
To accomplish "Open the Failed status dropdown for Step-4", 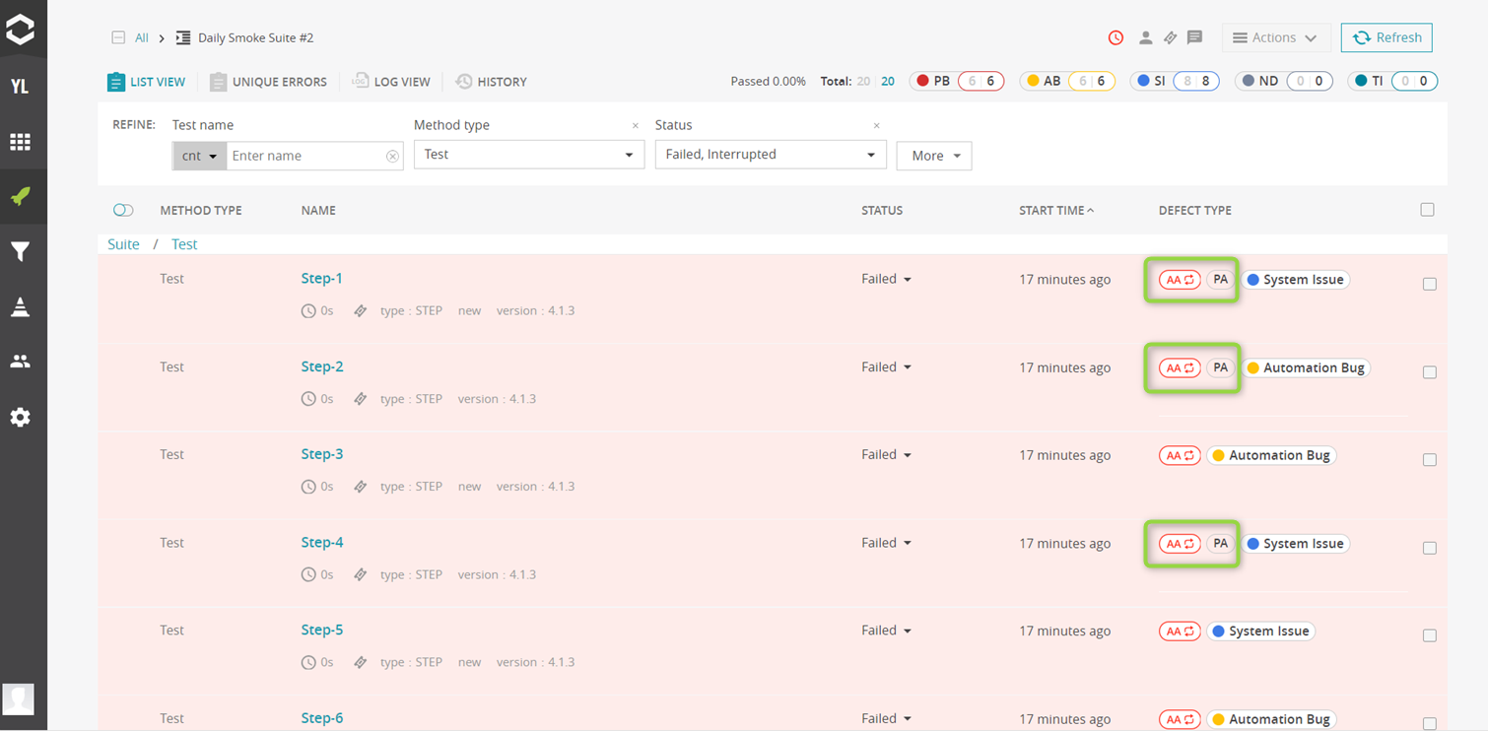I will pyautogui.click(x=886, y=543).
